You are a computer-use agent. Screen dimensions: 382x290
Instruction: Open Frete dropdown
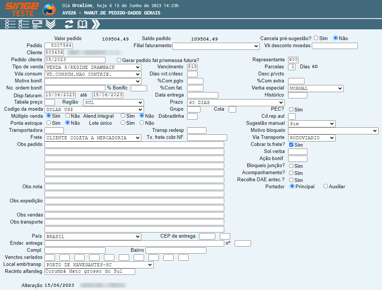[x=93, y=138]
